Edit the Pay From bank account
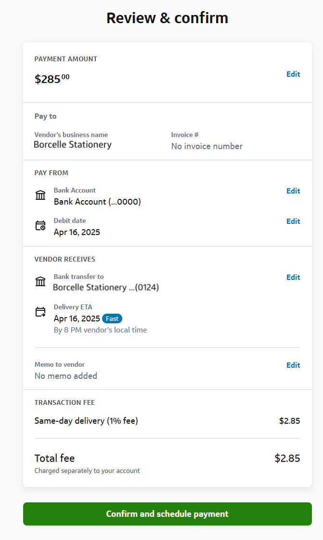This screenshot has width=323, height=540. pyautogui.click(x=293, y=191)
